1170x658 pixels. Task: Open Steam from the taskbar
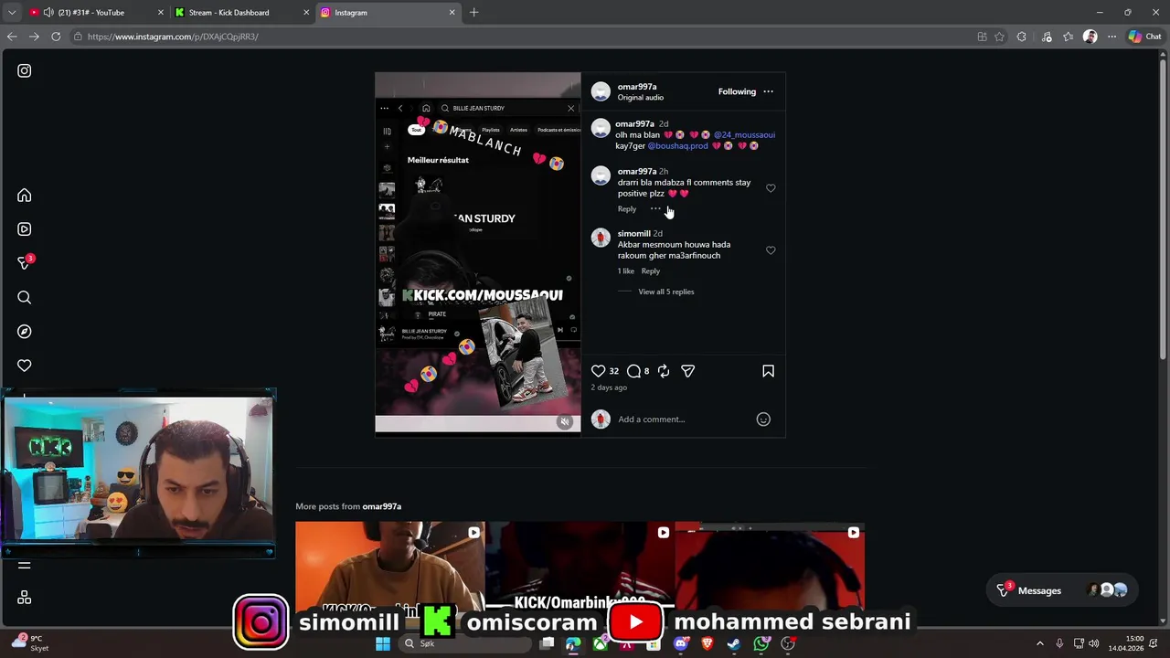[734, 644]
